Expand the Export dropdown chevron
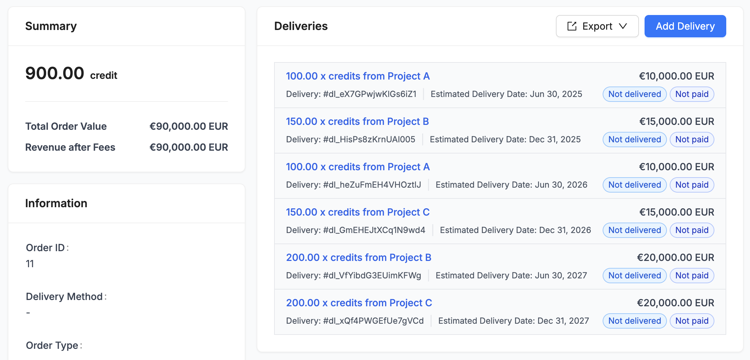The image size is (750, 360). click(x=623, y=26)
